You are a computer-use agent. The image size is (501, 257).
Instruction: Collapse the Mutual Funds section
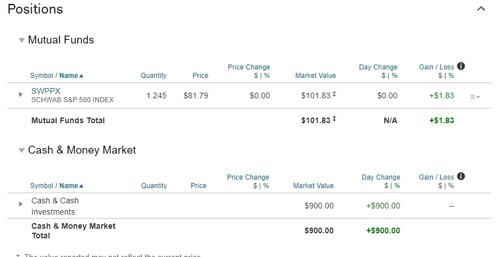coord(22,41)
